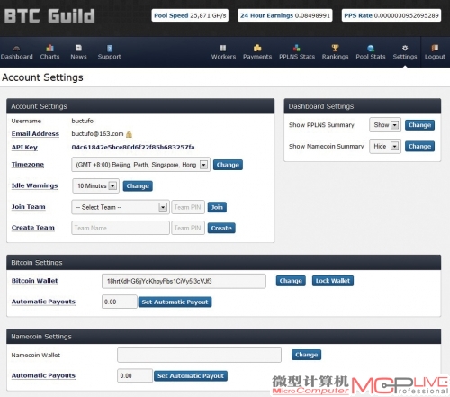
Task: Open the Payments icon
Action: (257, 48)
